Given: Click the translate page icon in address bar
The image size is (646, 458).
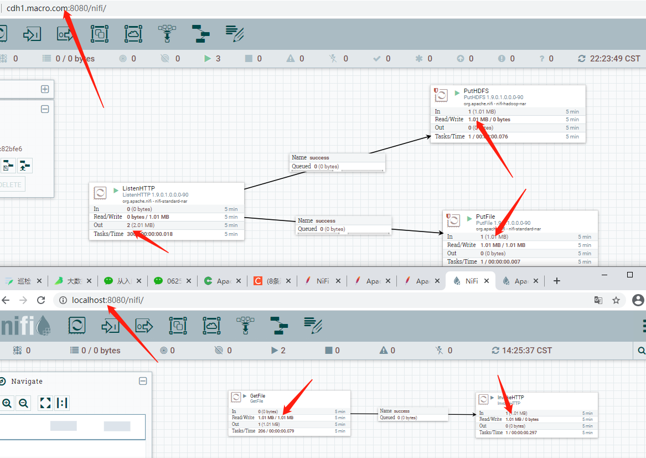Looking at the screenshot, I should click(x=598, y=300).
